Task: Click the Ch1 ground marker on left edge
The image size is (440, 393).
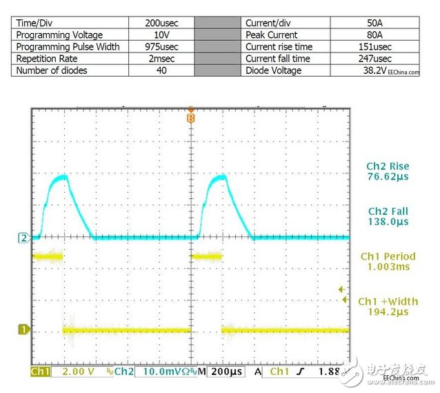Action: click(22, 330)
